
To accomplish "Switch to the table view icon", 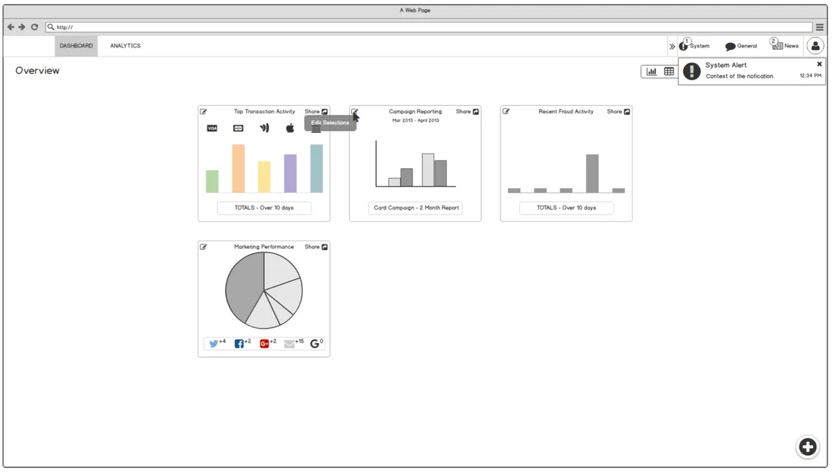I will point(667,71).
